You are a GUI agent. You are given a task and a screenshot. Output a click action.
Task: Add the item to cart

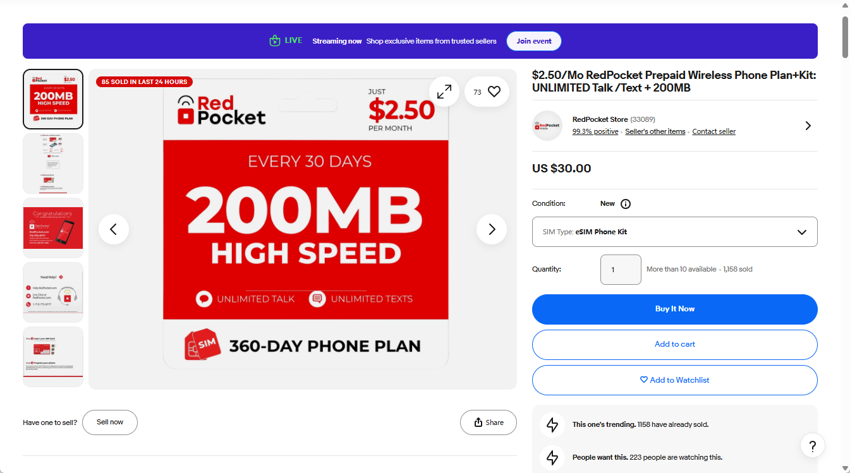point(674,344)
